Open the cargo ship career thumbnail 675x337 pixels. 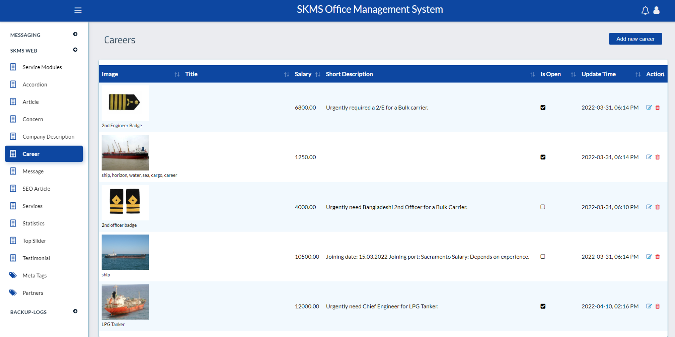coord(125,153)
